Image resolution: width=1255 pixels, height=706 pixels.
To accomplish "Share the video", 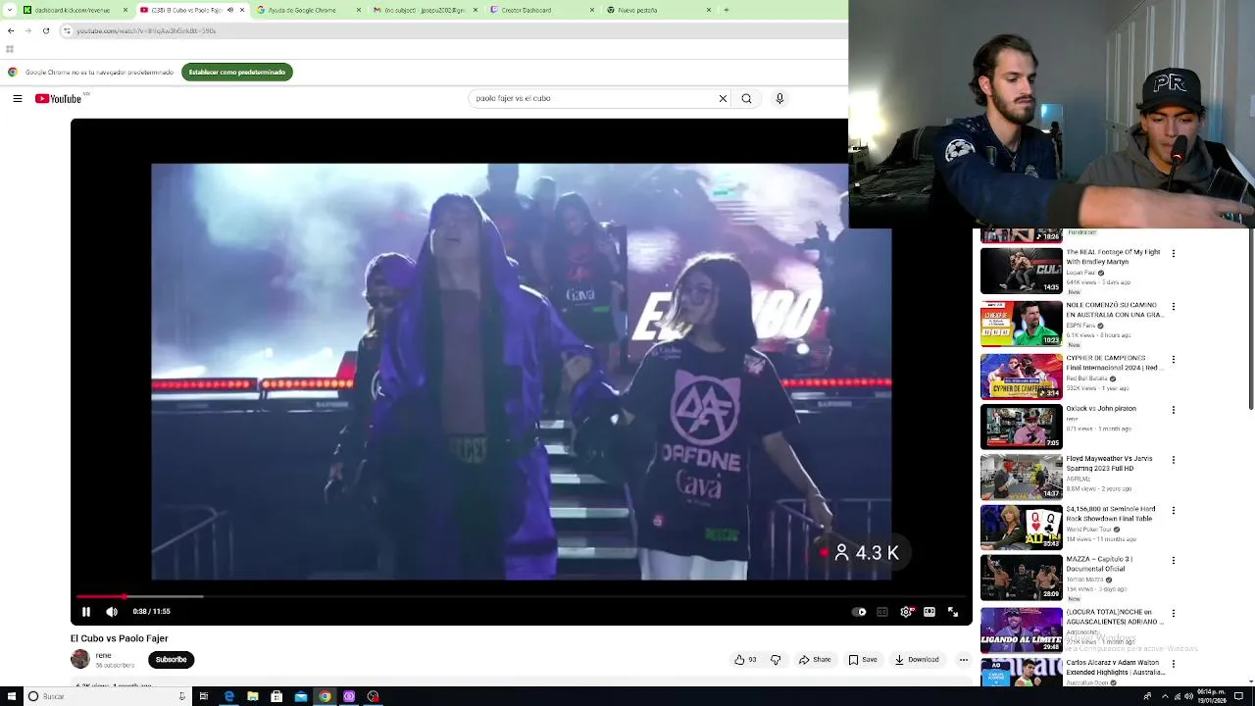I will (815, 660).
